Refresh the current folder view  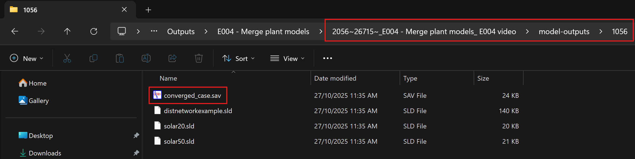[x=94, y=31]
